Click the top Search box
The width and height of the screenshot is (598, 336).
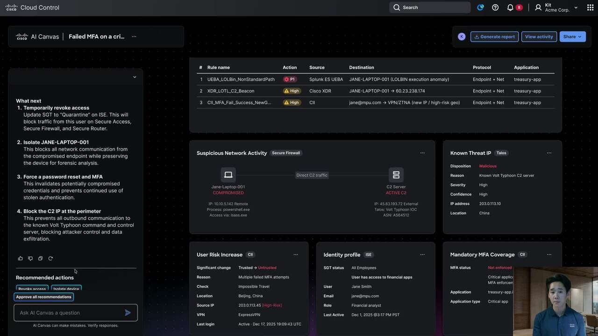(430, 7)
